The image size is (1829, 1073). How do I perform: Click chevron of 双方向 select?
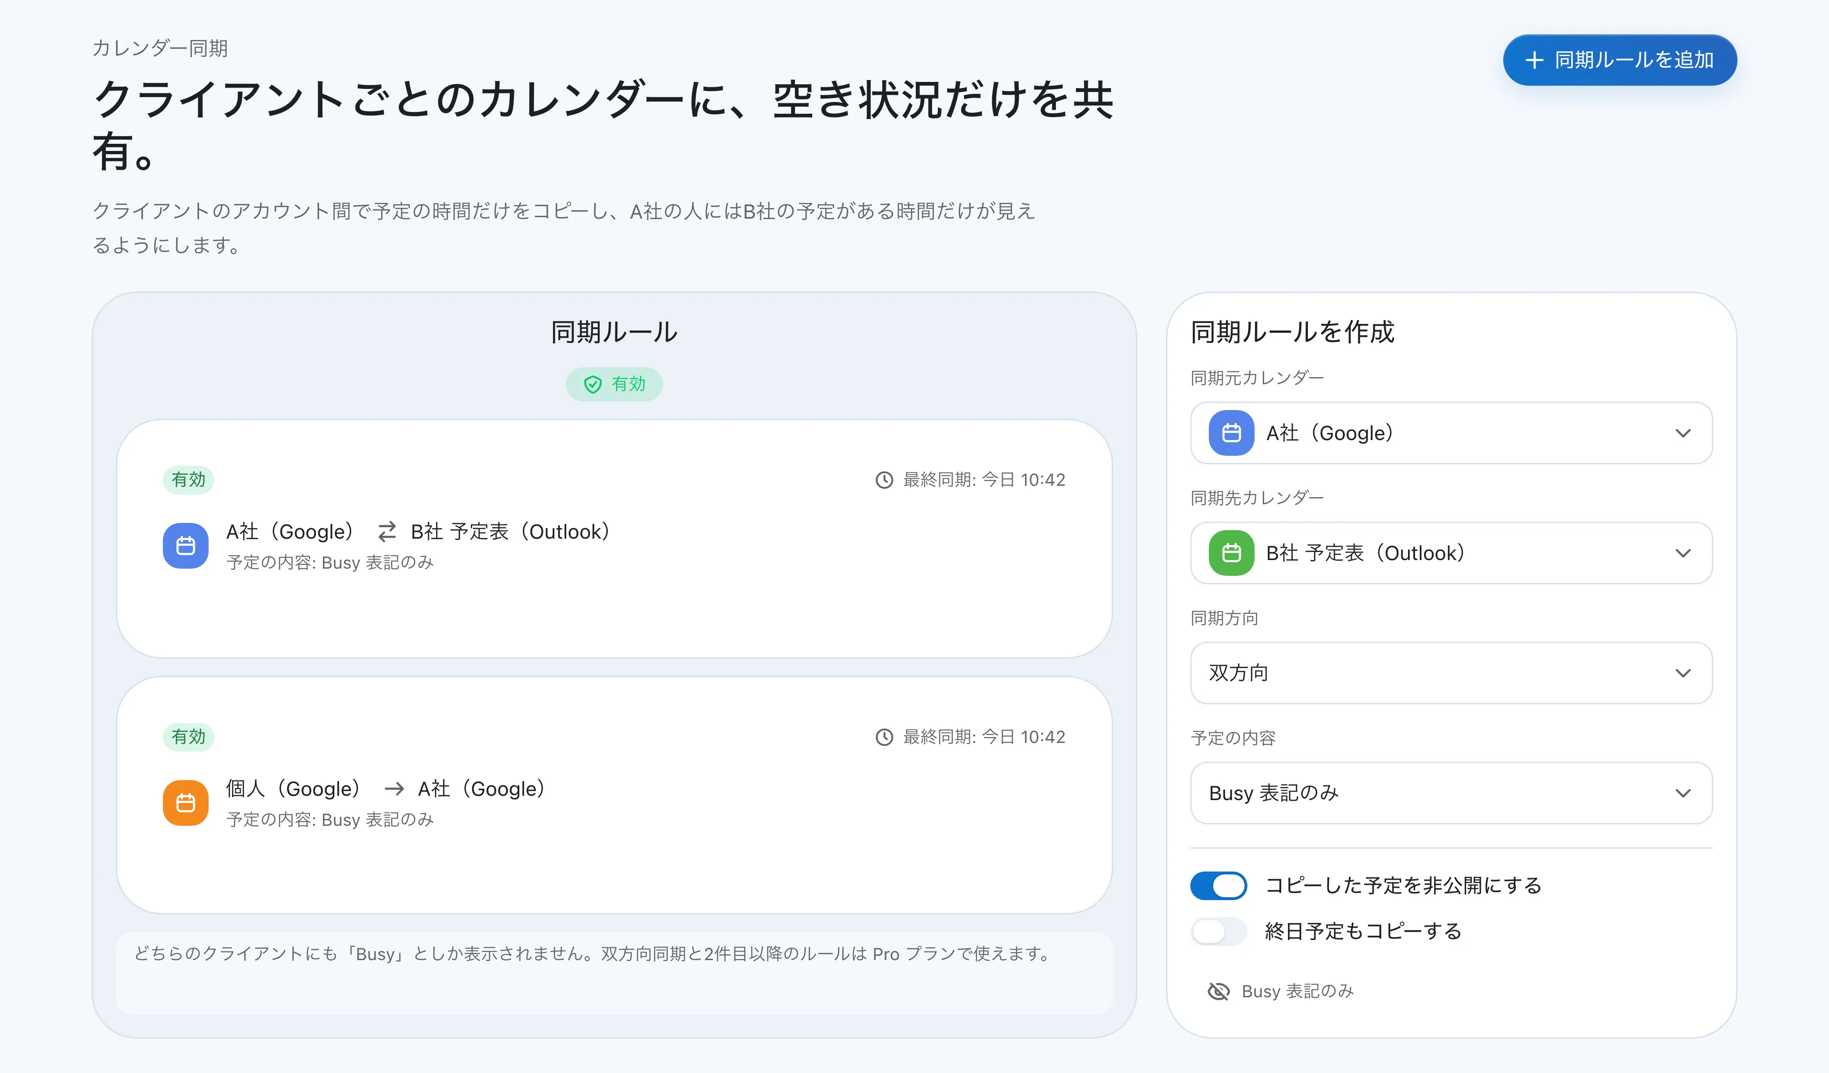1683,673
